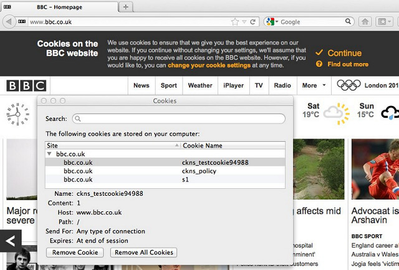Go to browser home button
The width and height of the screenshot is (399, 270).
pos(365,22)
